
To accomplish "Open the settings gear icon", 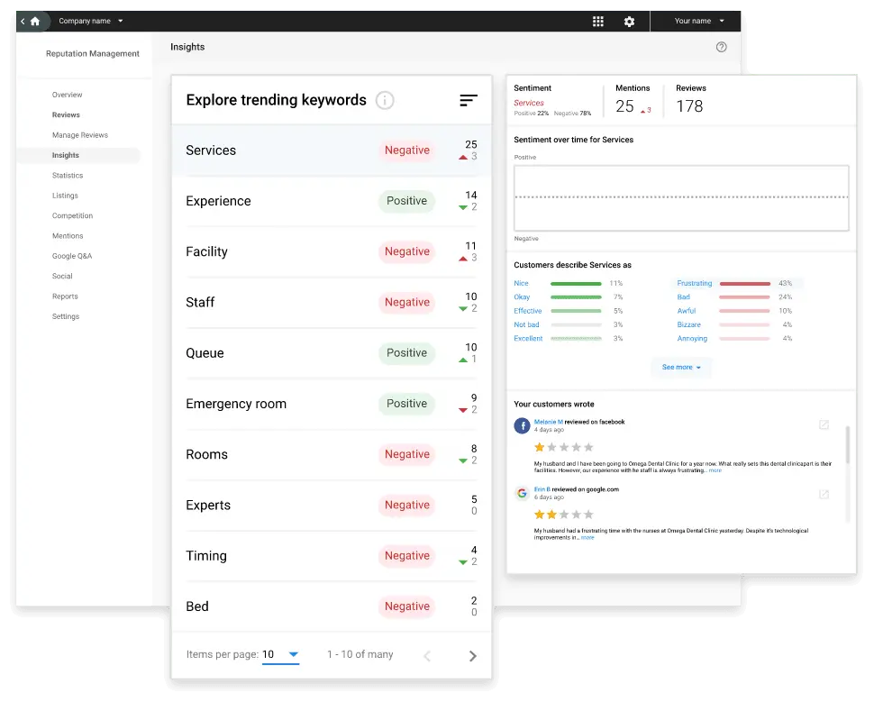I will (629, 22).
